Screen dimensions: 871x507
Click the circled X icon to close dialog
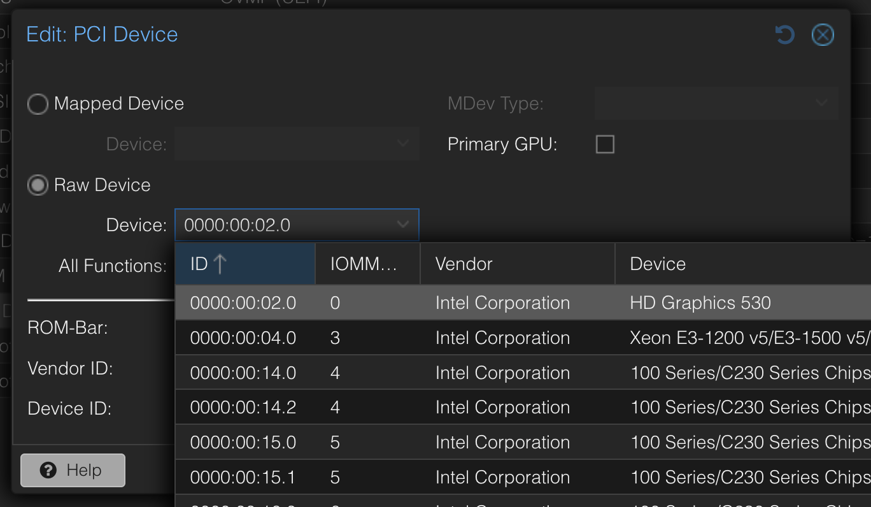pyautogui.click(x=823, y=35)
